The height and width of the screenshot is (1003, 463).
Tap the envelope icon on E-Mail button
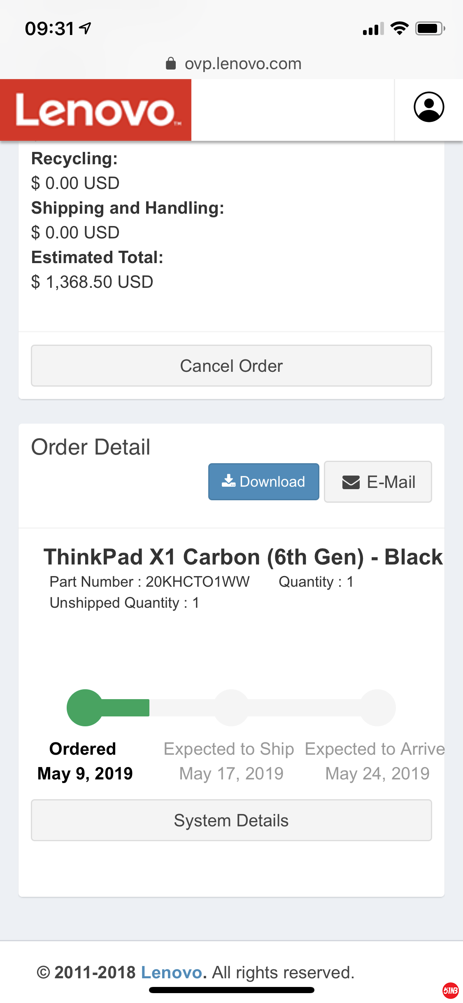point(351,482)
